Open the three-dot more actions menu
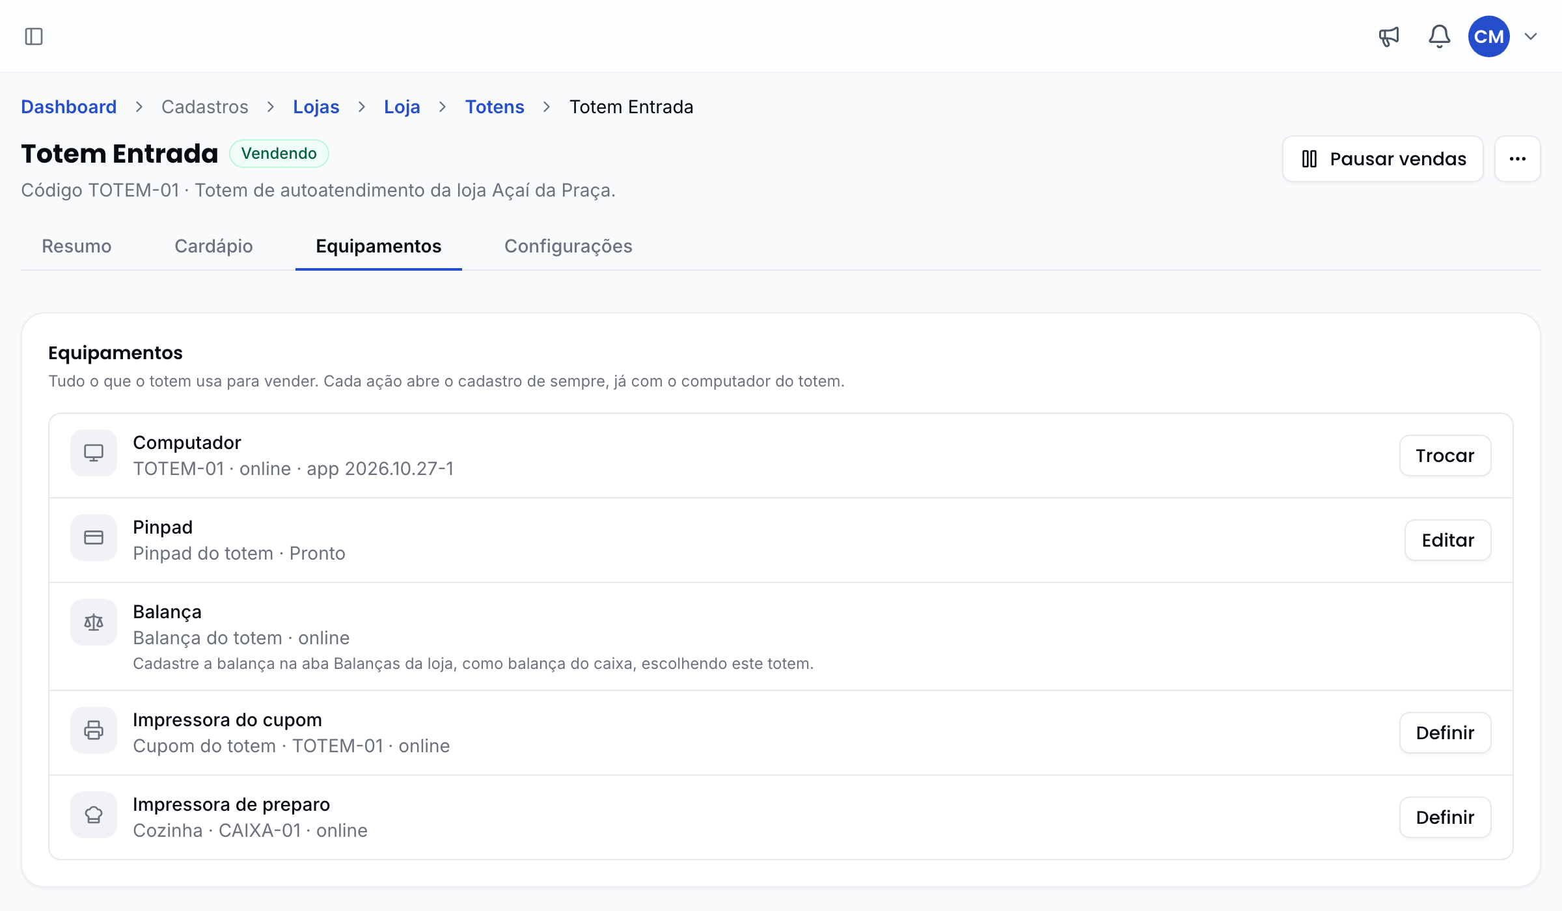This screenshot has width=1562, height=911. coord(1518,159)
